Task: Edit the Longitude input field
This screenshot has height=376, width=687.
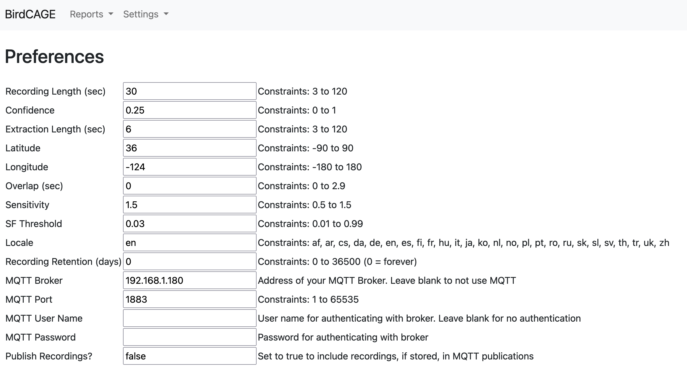Action: (x=189, y=167)
